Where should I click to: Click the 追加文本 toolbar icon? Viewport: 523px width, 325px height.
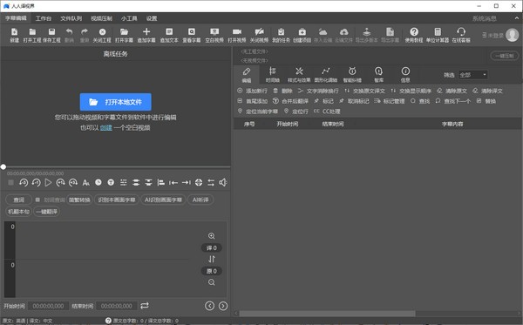(169, 35)
